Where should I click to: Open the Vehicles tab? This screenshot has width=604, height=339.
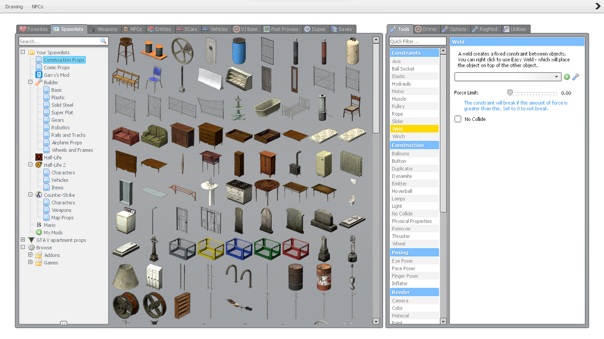pyautogui.click(x=215, y=29)
